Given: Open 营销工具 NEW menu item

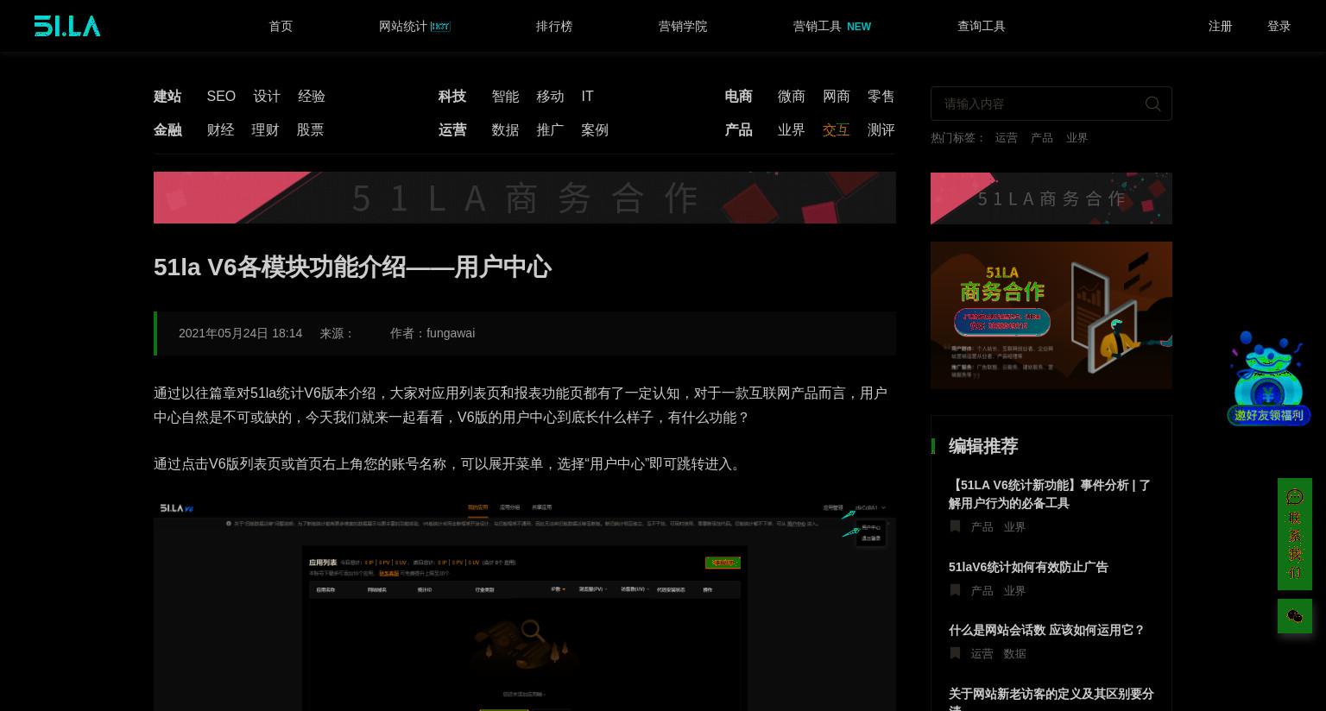Looking at the screenshot, I should click(x=831, y=26).
